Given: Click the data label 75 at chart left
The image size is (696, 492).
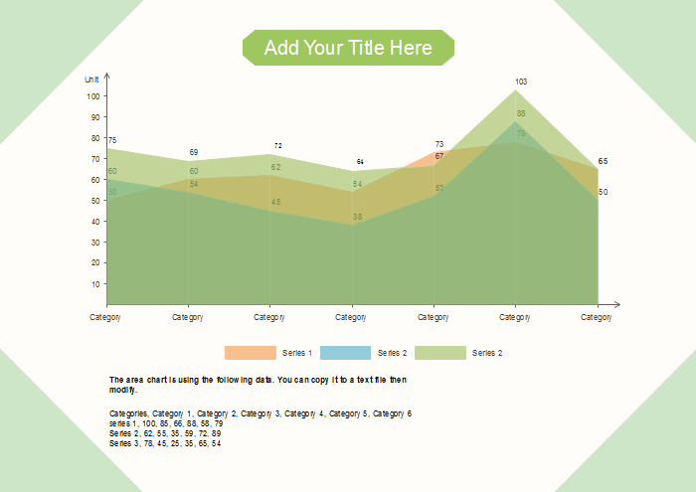Looking at the screenshot, I should 112,141.
